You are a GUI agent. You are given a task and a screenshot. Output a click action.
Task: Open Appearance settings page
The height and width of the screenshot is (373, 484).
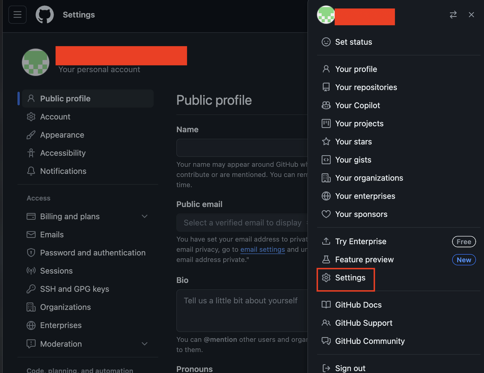(88, 135)
